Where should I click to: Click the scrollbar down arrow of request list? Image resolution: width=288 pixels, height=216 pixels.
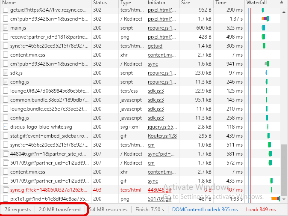[284, 199]
